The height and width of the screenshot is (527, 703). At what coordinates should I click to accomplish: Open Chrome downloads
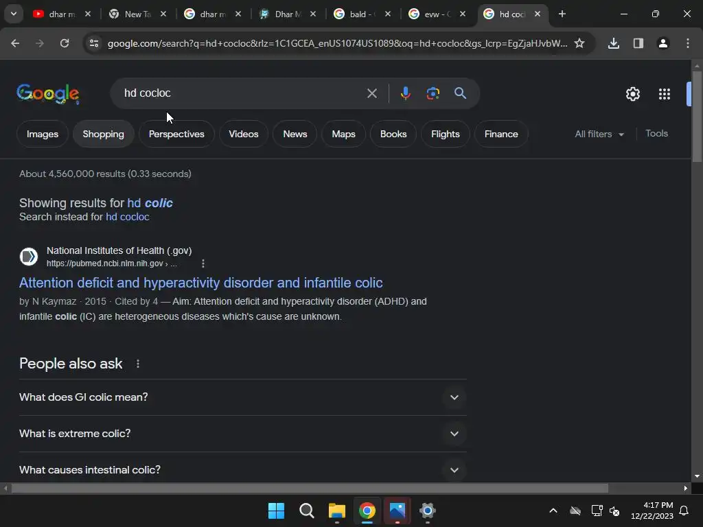tap(614, 43)
